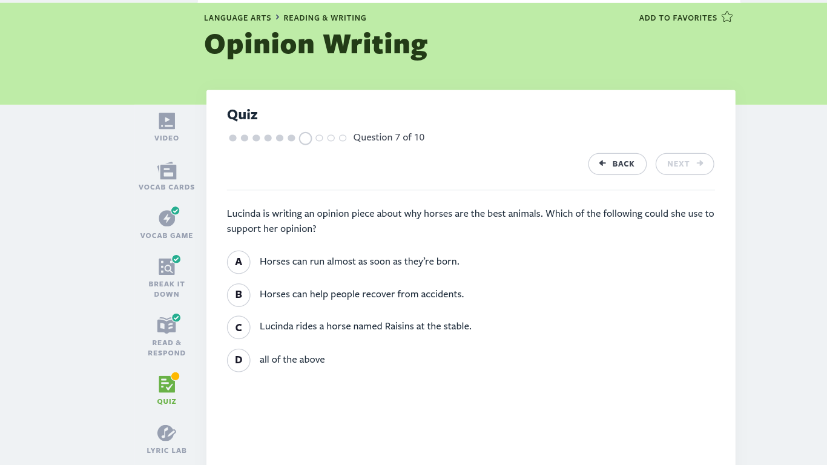827x465 pixels.
Task: Open the Vocab Cards icon
Action: tap(166, 170)
